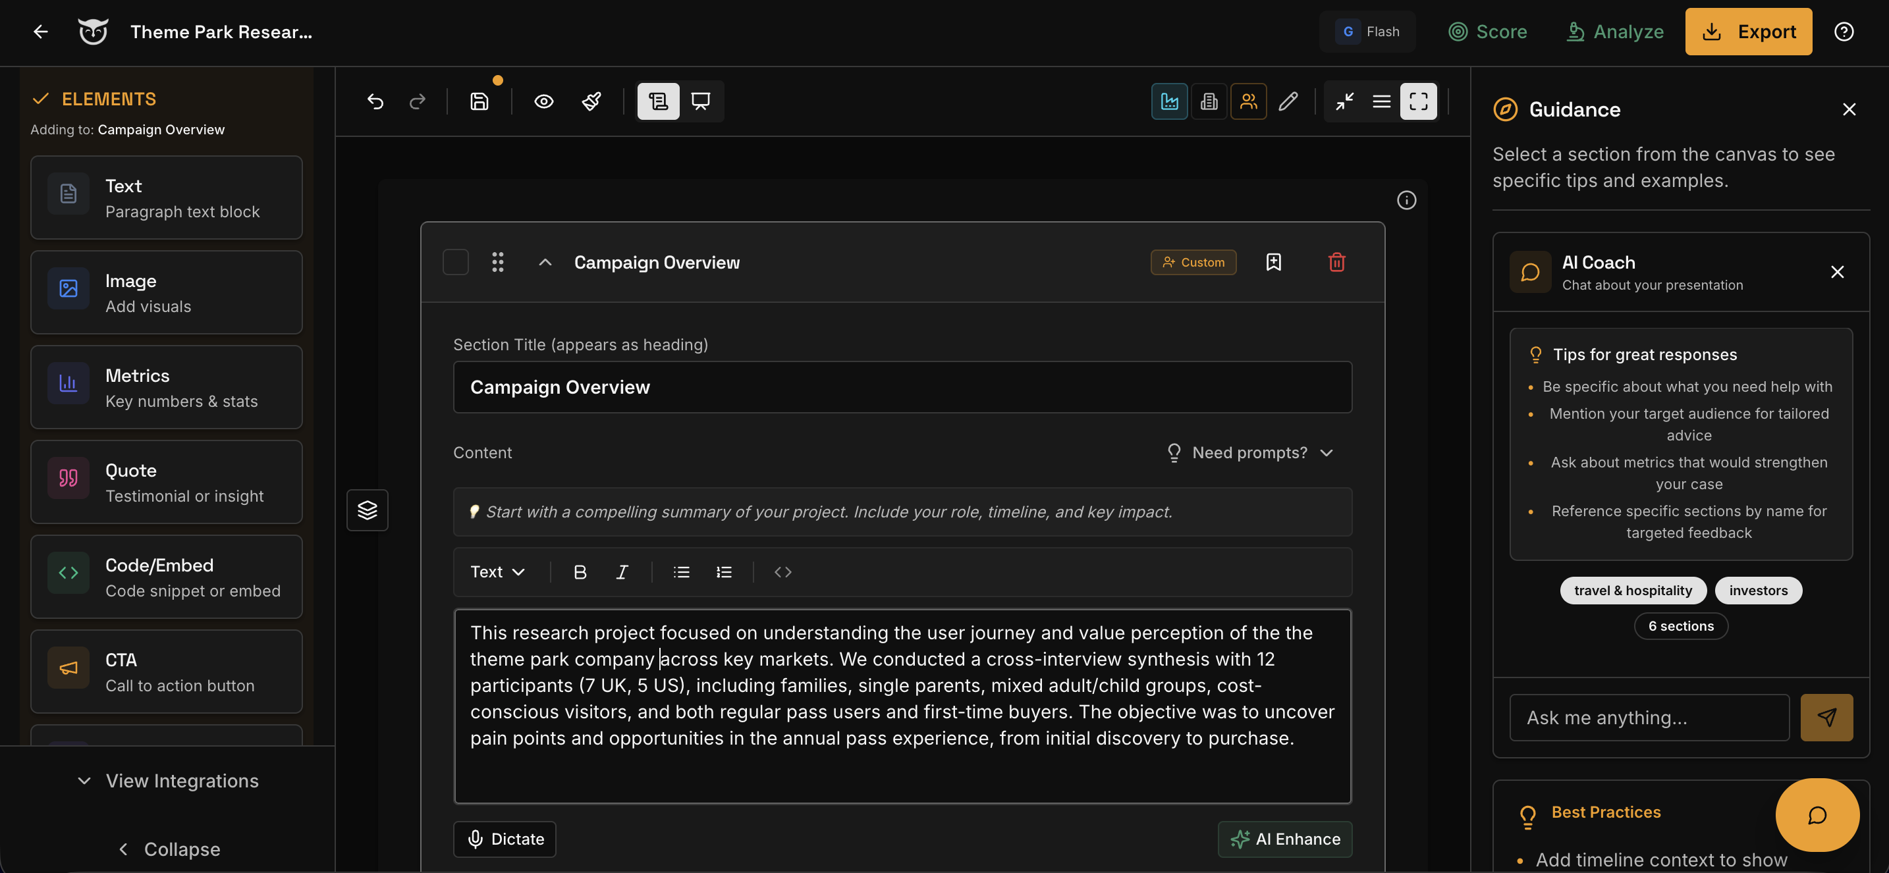This screenshot has height=873, width=1889.
Task: Select the travel & hospitality tag
Action: (x=1633, y=590)
